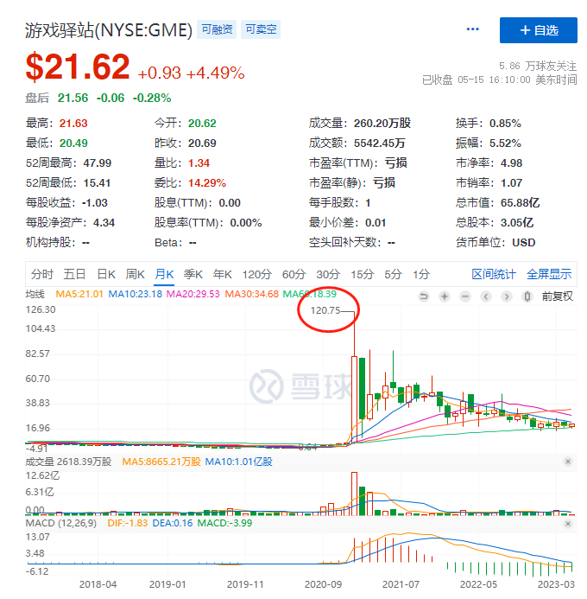Click the 换手 0.85% value
Image resolution: width=587 pixels, height=599 pixels.
point(505,123)
